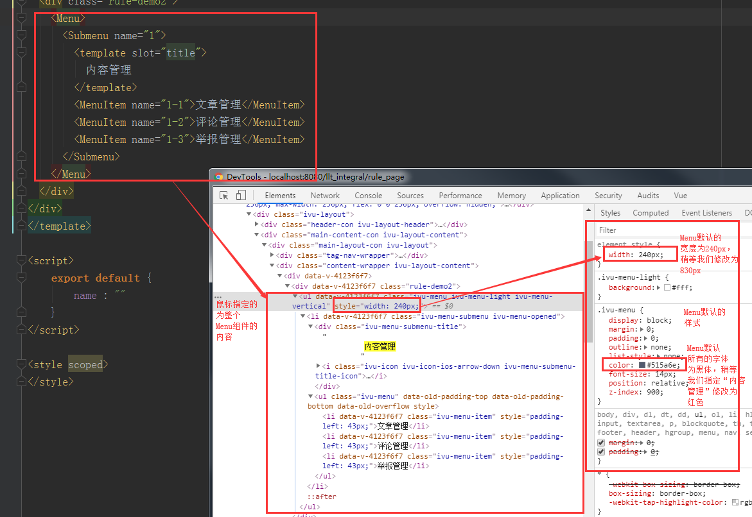Fold the export default block in gutter

pyautogui.click(x=21, y=278)
